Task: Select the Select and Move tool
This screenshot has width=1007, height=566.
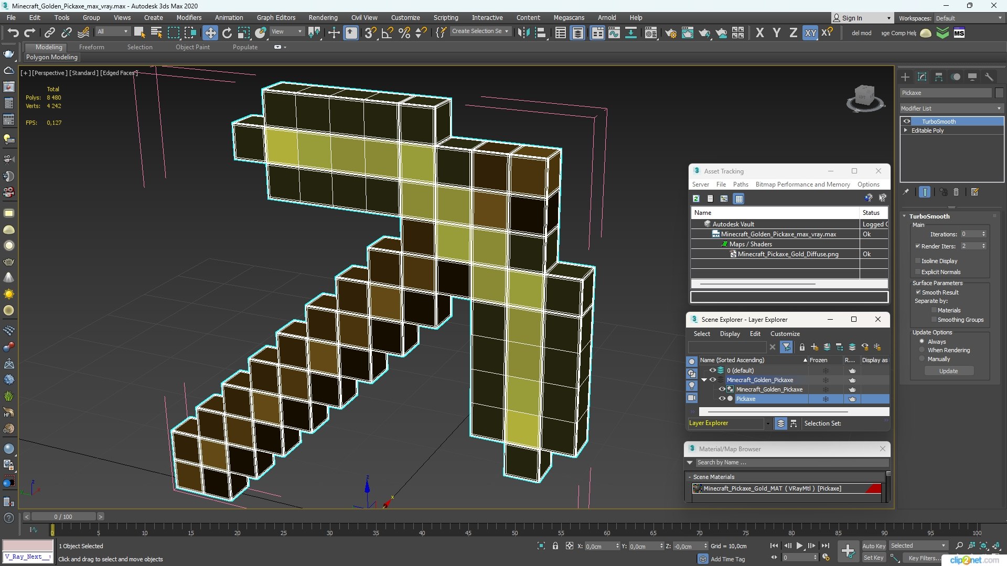Action: (x=210, y=32)
